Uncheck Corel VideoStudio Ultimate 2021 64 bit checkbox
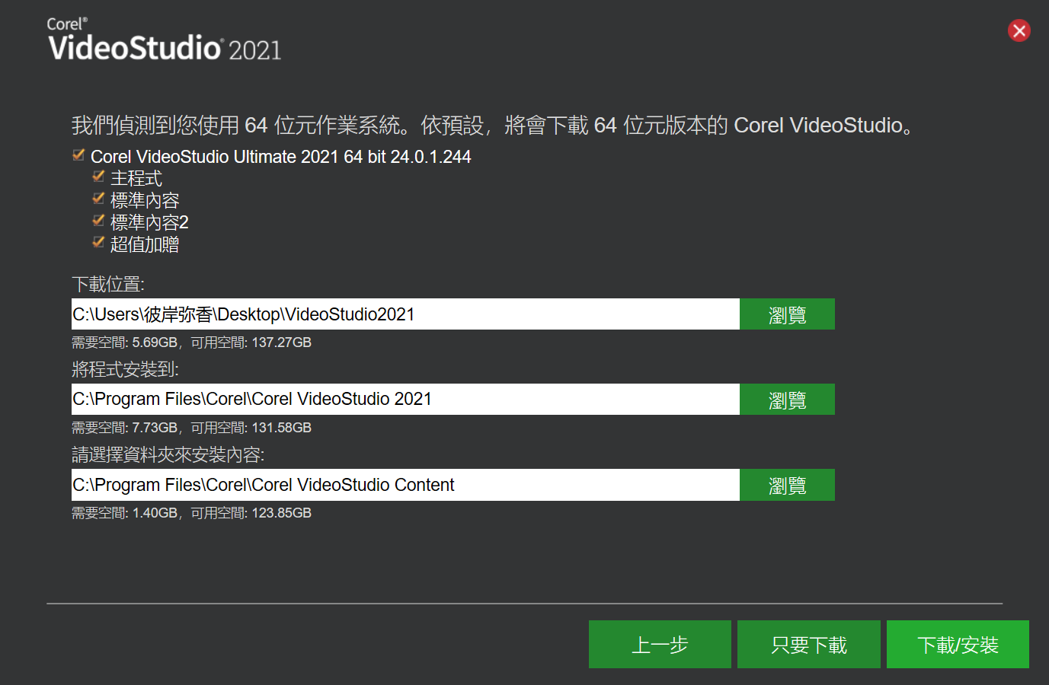 click(78, 155)
